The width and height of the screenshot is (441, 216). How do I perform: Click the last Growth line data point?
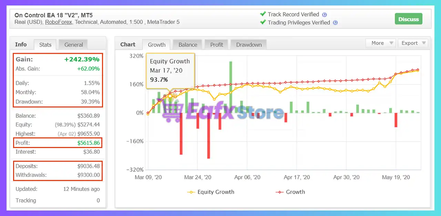pyautogui.click(x=418, y=69)
